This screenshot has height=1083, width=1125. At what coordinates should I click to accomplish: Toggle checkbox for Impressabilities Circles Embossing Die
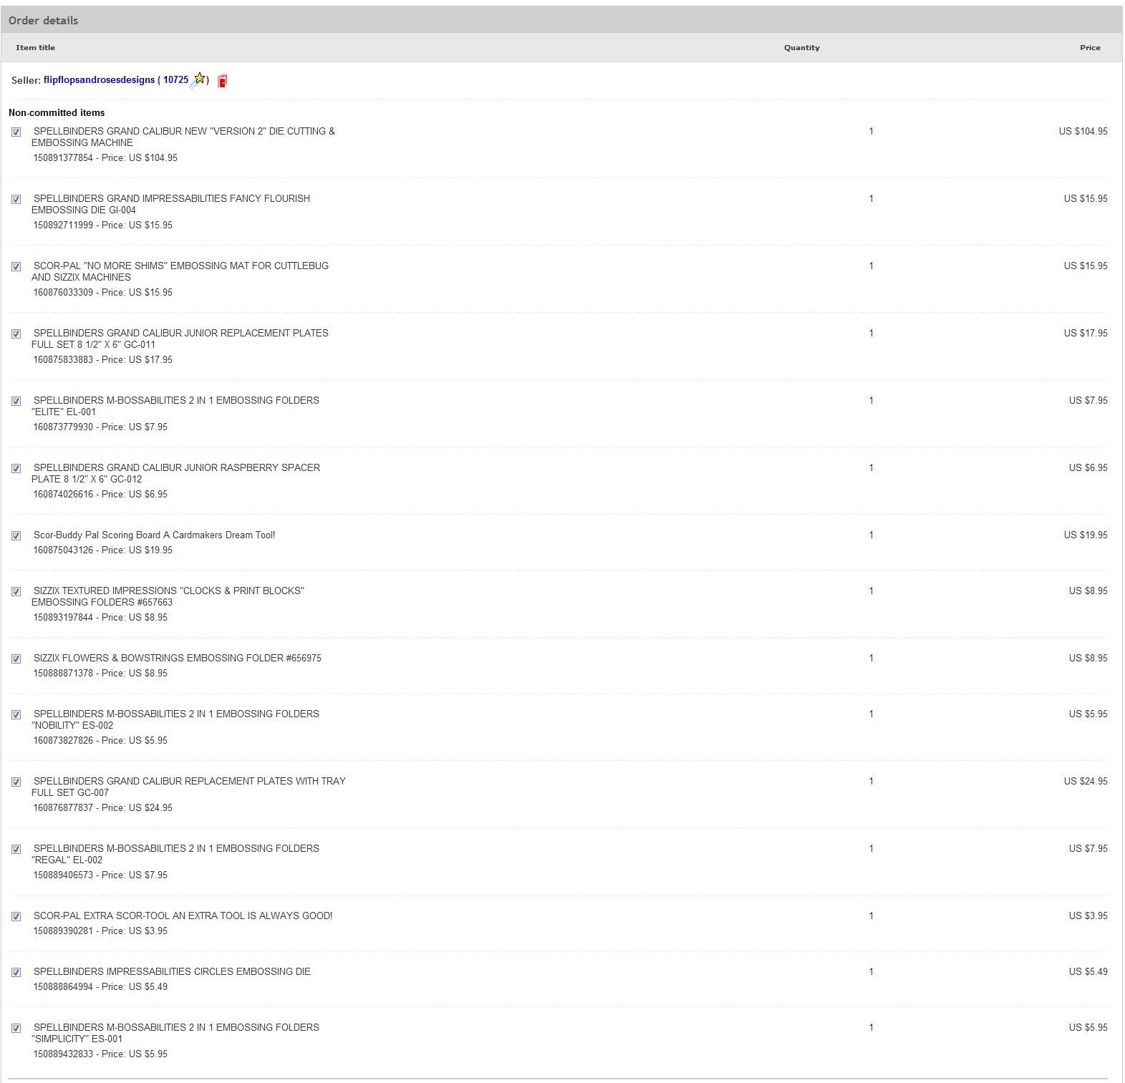[x=16, y=973]
